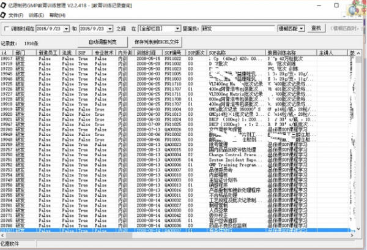Click the 查找 search button

pos(316,28)
